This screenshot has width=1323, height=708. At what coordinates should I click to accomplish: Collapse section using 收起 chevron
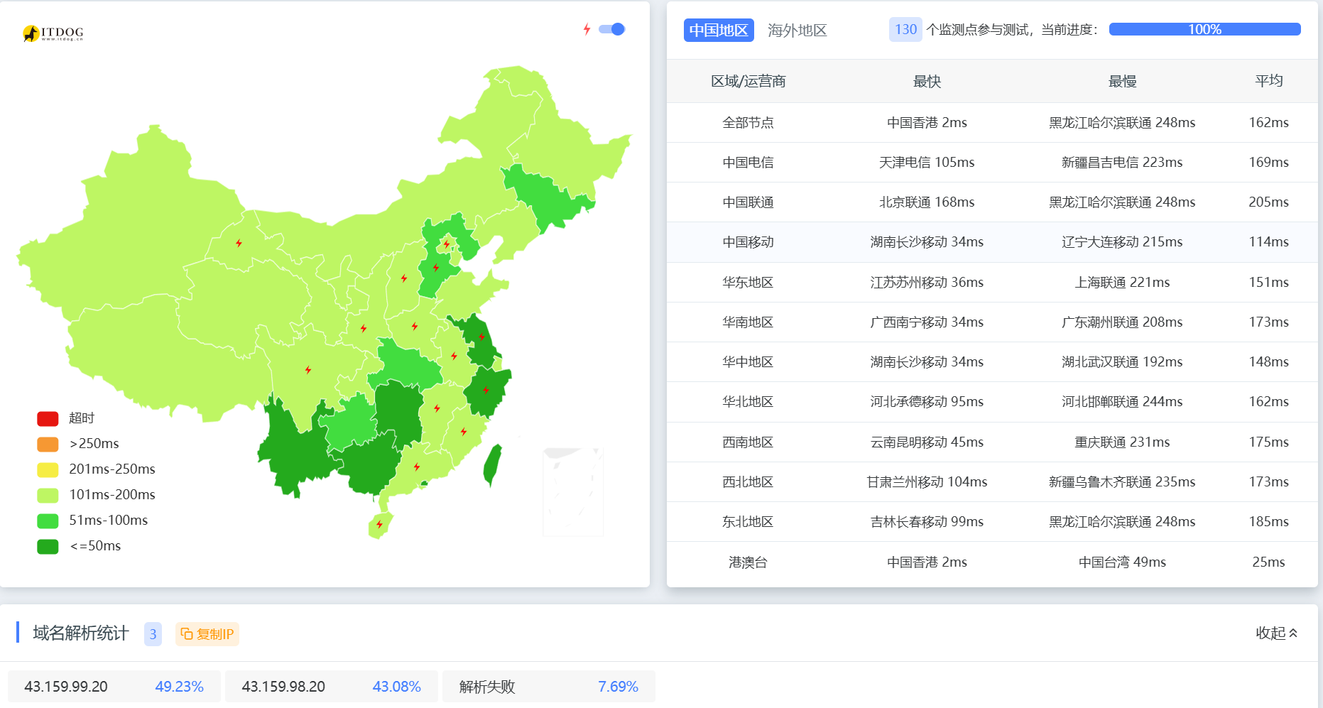point(1276,633)
